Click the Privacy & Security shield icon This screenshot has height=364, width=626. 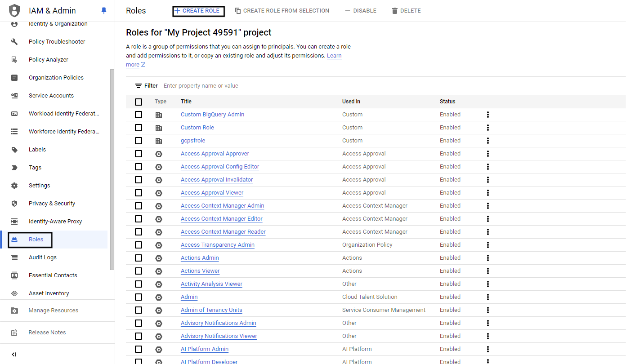coord(14,204)
